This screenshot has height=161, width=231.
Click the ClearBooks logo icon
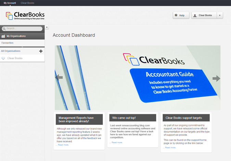(9, 16)
